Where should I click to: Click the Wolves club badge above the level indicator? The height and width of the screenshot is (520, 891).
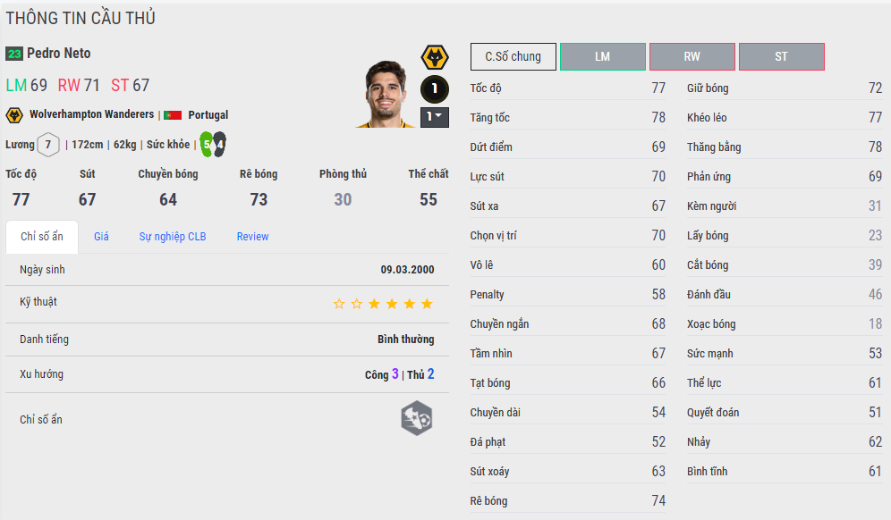pyautogui.click(x=435, y=57)
